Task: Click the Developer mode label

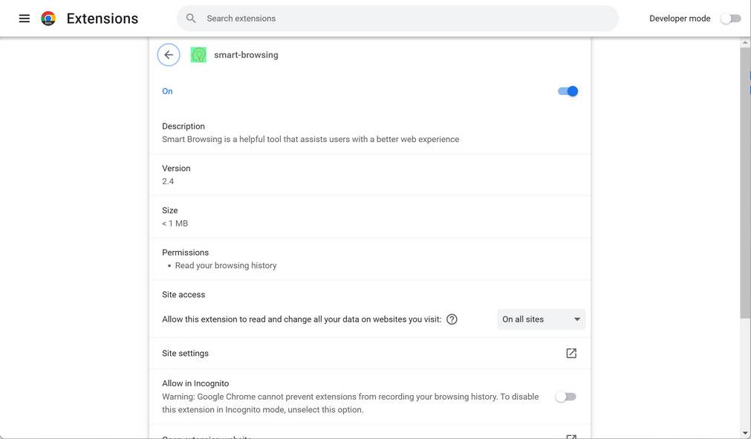Action: tap(680, 19)
